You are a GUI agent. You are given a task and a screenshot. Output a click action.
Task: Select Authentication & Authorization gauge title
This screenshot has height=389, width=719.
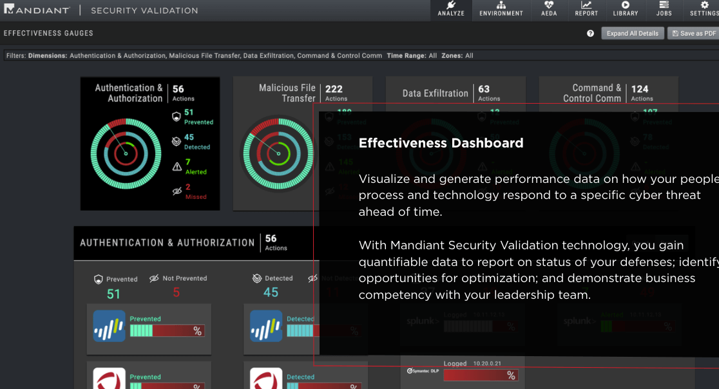tap(128, 93)
